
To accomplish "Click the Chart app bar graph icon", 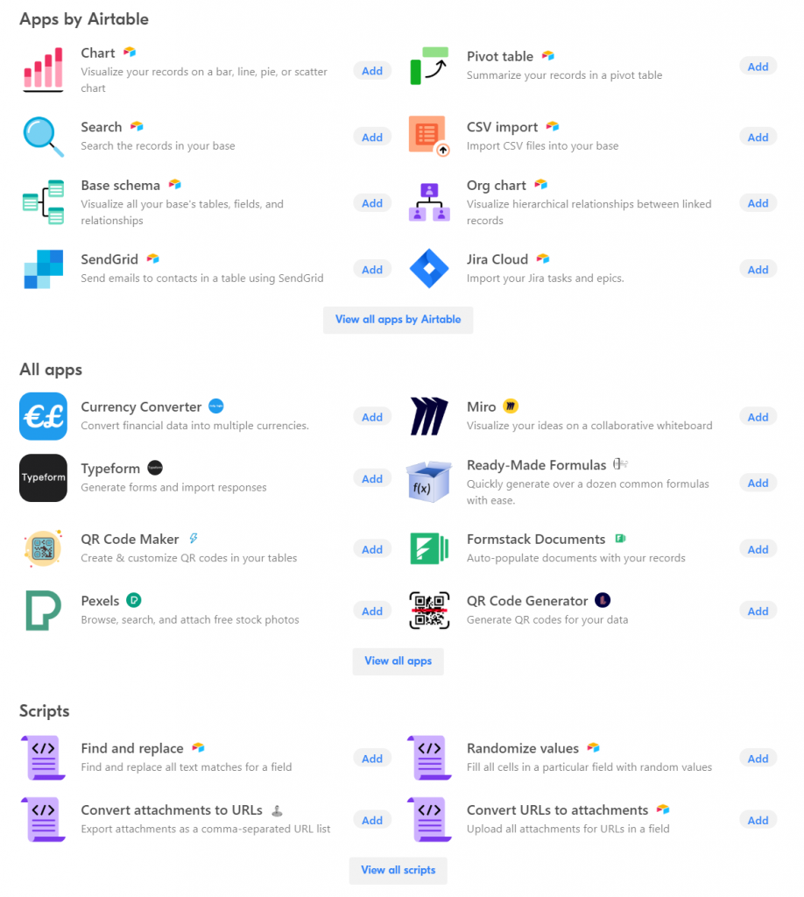I will [43, 70].
